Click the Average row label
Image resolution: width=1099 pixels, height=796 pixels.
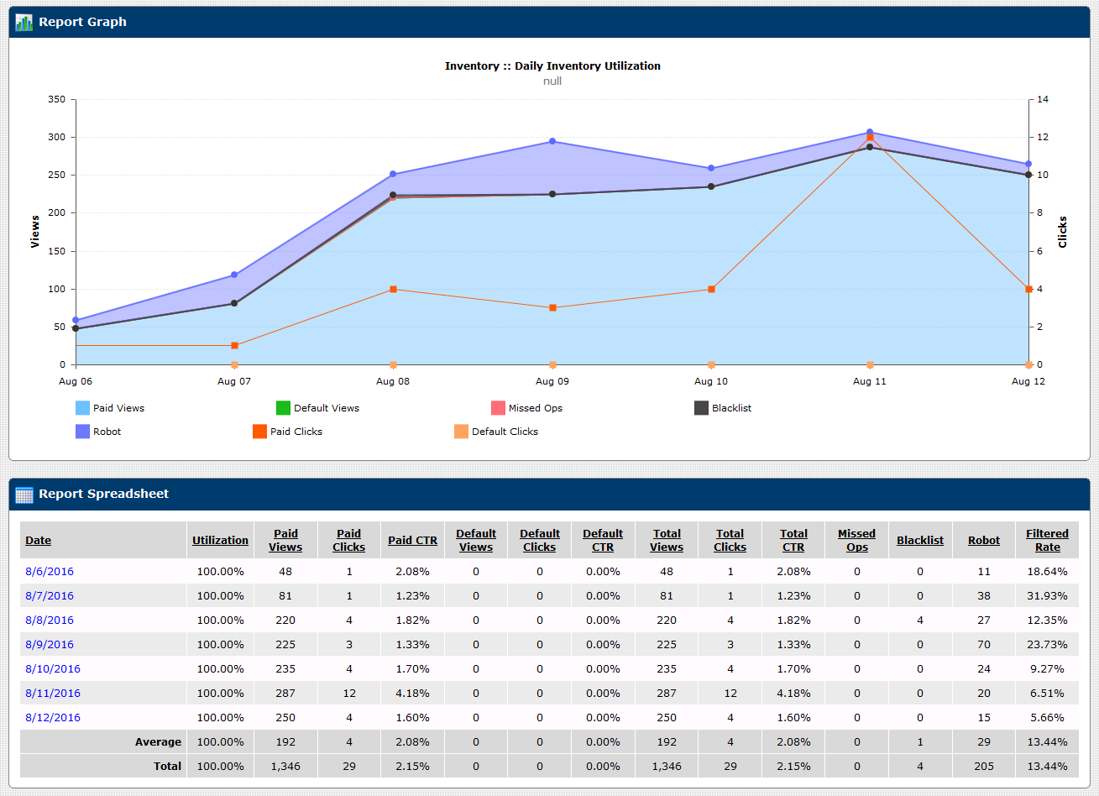coord(158,742)
